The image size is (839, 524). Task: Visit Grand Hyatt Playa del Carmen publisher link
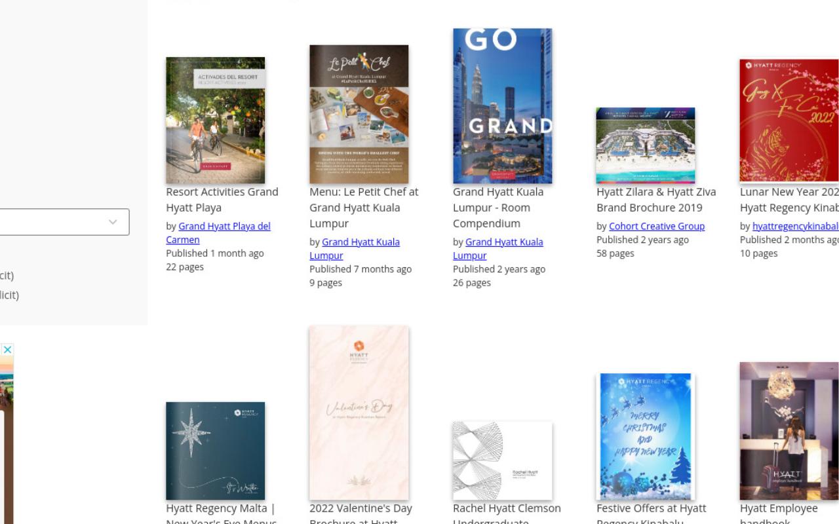218,233
